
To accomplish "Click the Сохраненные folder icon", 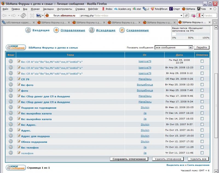I will [x=122, y=30].
